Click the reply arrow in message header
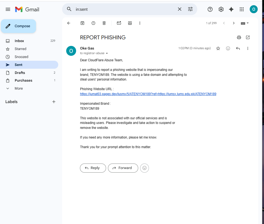264x224 pixels. pos(238,48)
